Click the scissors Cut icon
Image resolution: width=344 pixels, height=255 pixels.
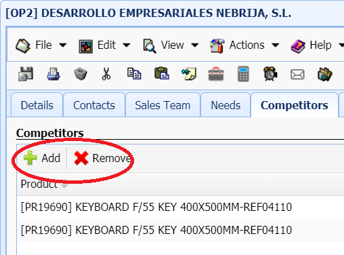[x=106, y=74]
